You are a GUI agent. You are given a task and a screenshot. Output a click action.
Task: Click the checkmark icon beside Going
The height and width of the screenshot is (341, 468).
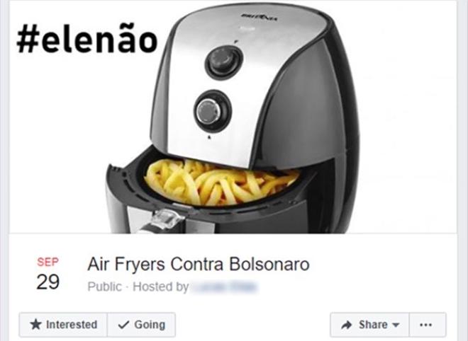click(x=123, y=325)
